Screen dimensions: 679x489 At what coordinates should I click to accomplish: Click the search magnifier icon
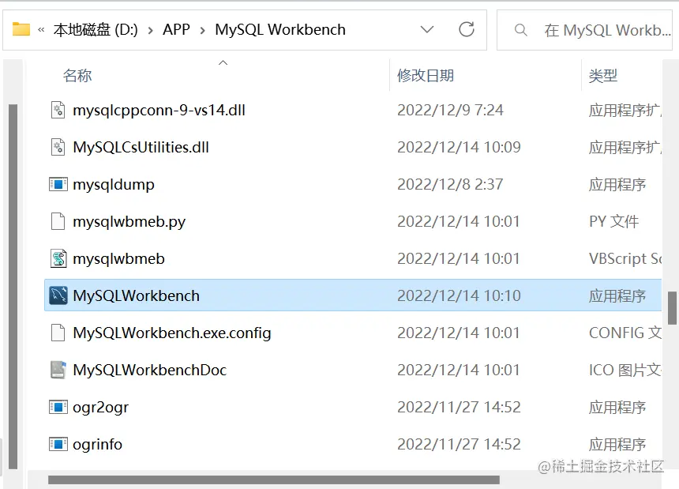[x=521, y=30]
